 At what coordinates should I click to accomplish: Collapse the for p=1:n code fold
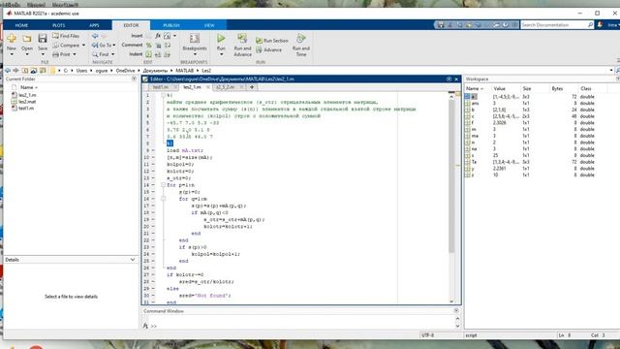pyautogui.click(x=164, y=185)
